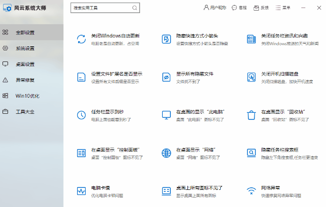The width and height of the screenshot is (326, 207).
Task: Click the 反馈 feedback button
Action: [261, 8]
